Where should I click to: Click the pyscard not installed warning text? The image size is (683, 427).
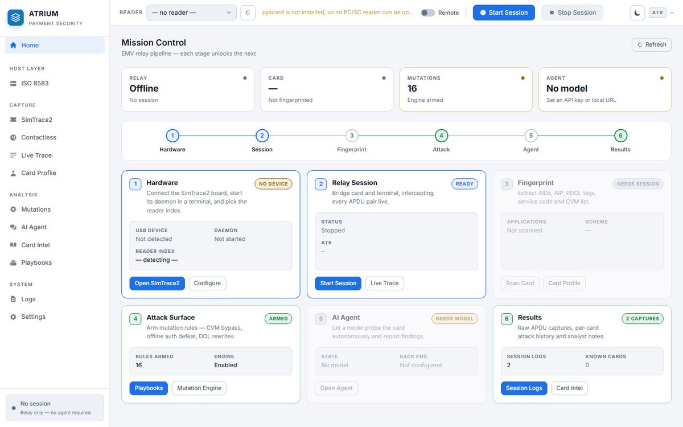click(338, 13)
